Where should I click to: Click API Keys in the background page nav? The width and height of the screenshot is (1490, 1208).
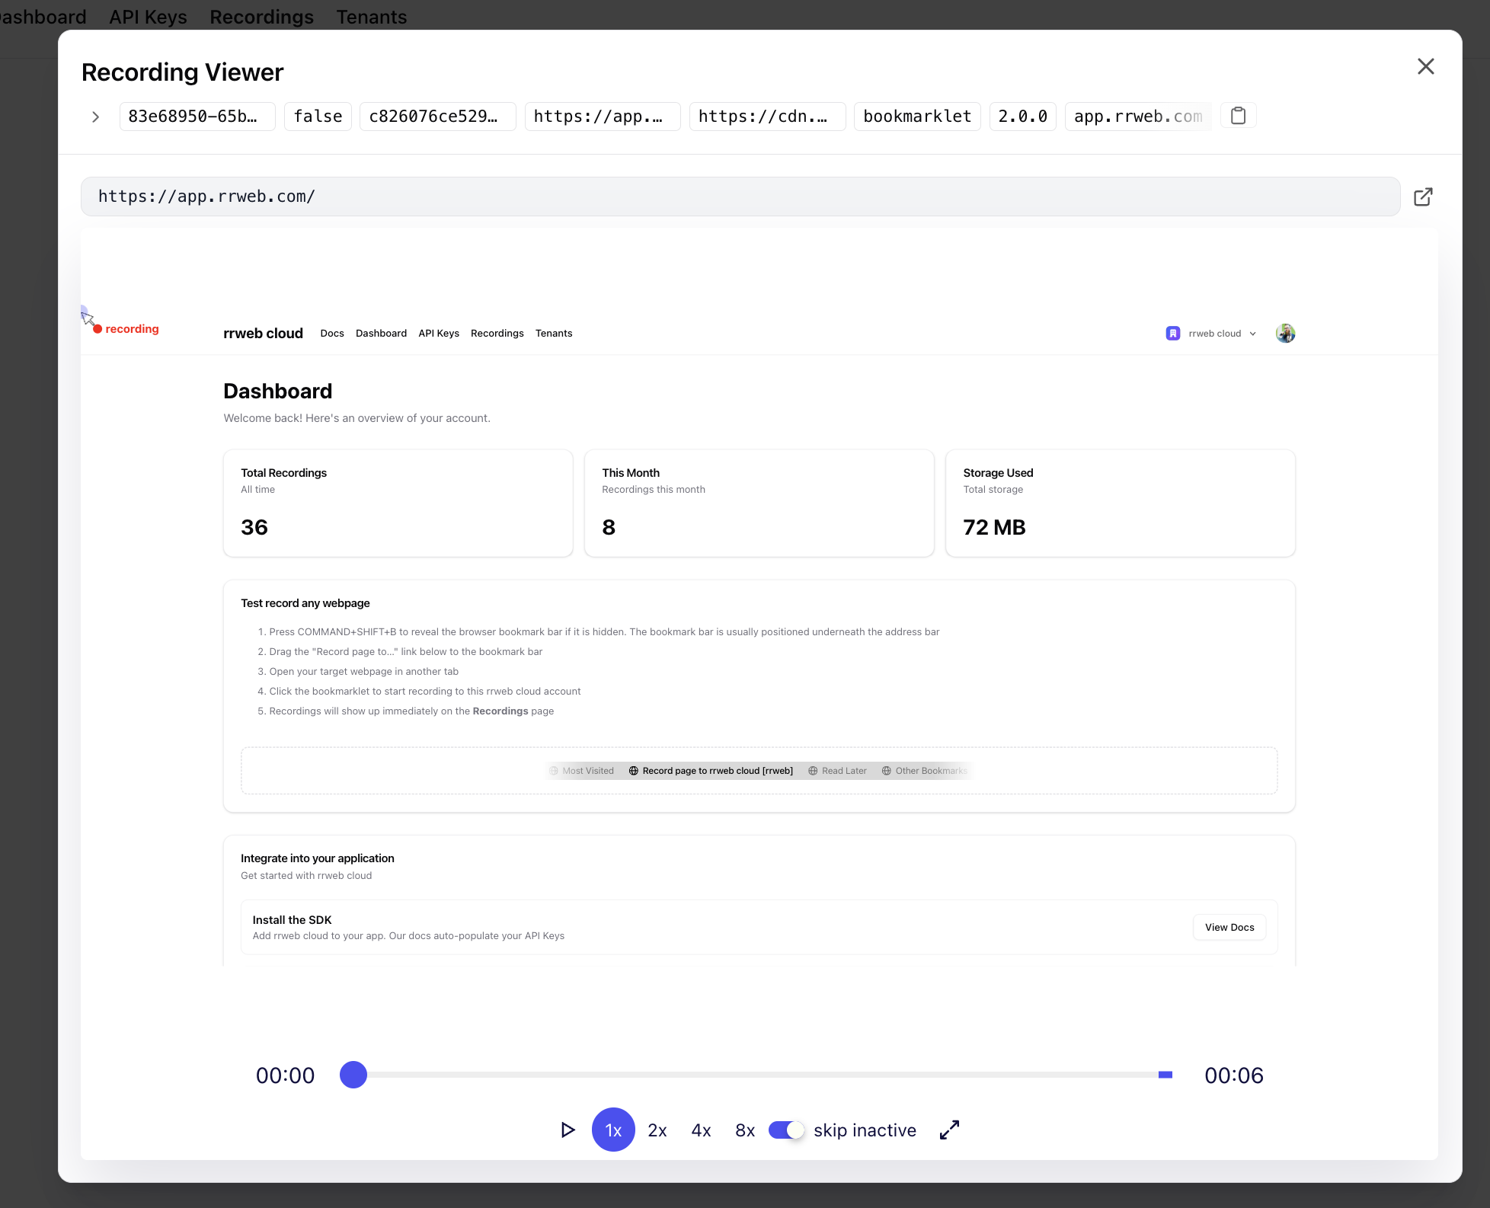click(x=148, y=17)
